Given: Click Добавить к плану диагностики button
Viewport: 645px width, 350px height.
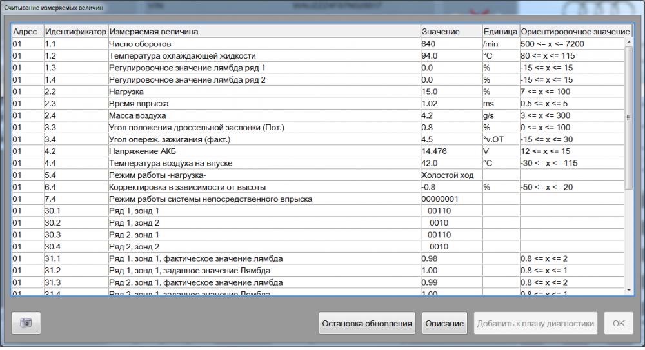Looking at the screenshot, I should click(535, 324).
